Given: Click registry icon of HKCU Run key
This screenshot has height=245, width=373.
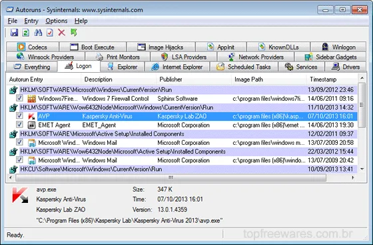Looking at the screenshot, I should pos(13,169).
